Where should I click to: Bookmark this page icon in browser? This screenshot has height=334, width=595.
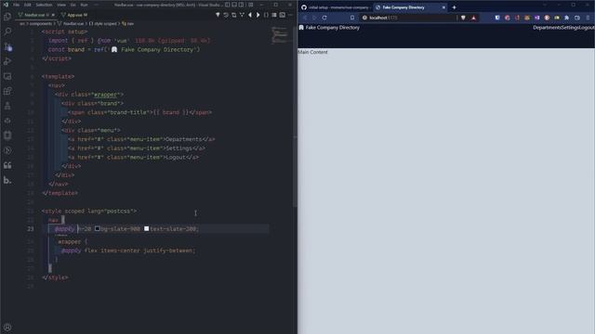(x=352, y=18)
